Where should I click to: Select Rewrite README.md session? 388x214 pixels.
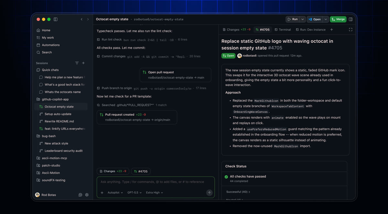[61, 122]
